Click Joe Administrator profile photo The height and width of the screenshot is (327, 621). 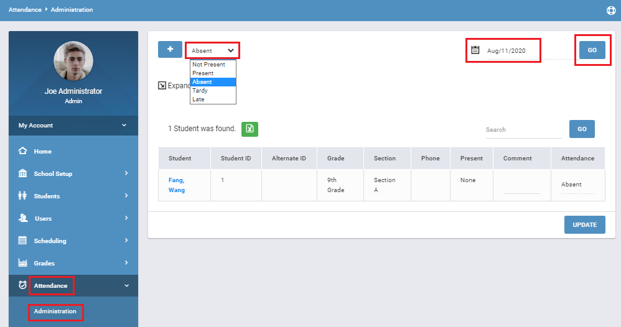(x=73, y=61)
